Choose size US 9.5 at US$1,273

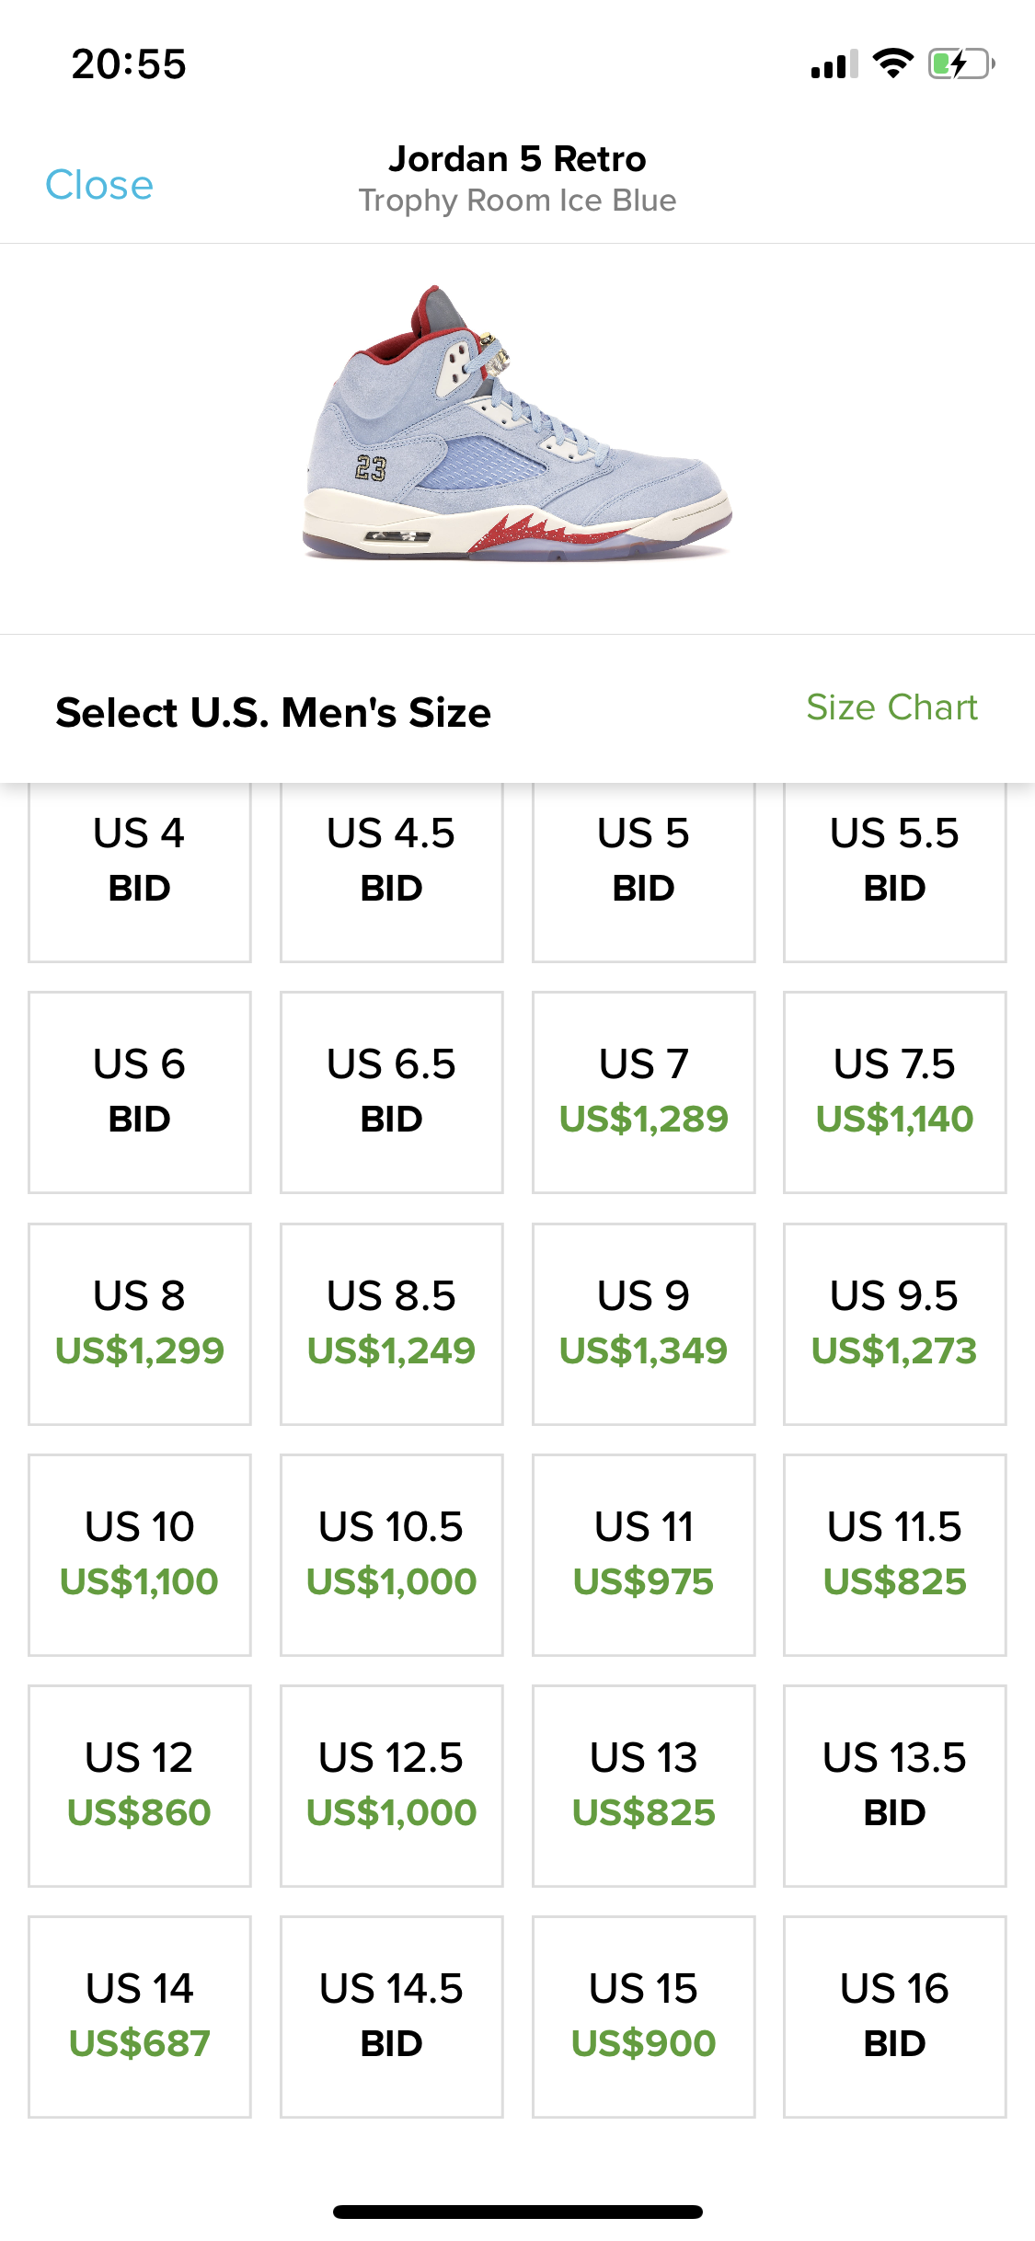tap(894, 1324)
